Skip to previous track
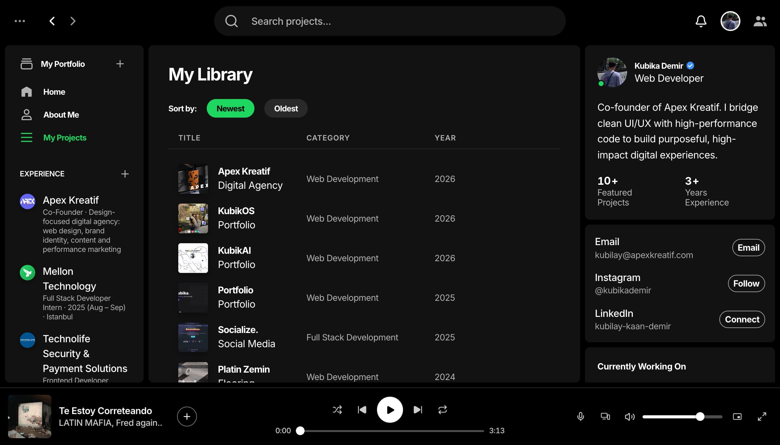The width and height of the screenshot is (780, 445). 362,410
